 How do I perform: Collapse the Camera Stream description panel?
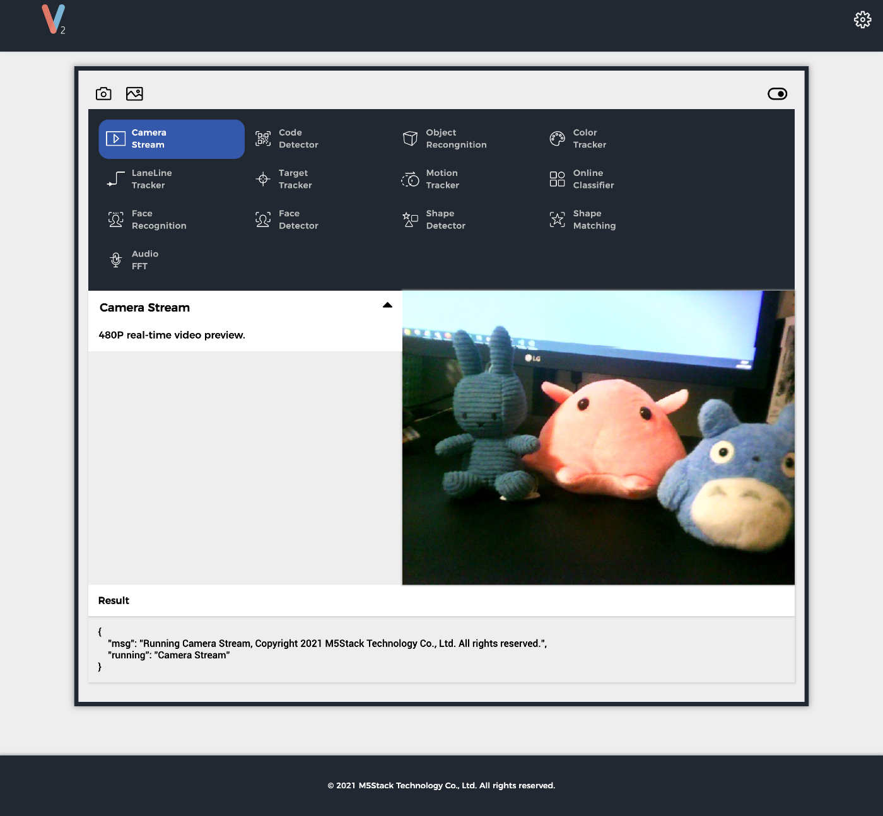[x=387, y=305]
